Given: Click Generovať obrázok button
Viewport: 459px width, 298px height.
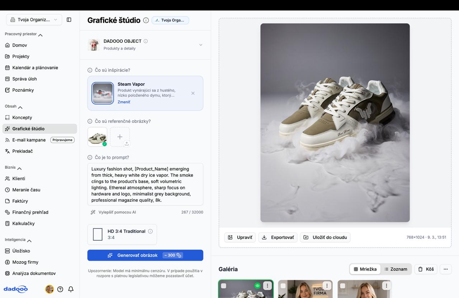Looking at the screenshot, I should [x=145, y=255].
